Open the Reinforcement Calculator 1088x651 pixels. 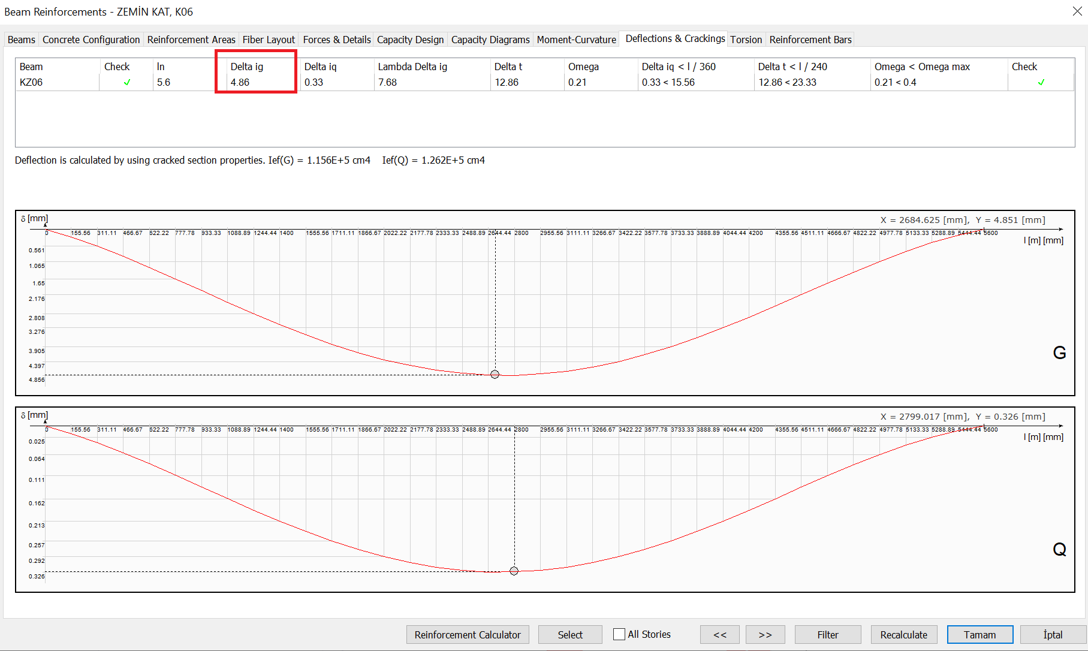(x=468, y=635)
